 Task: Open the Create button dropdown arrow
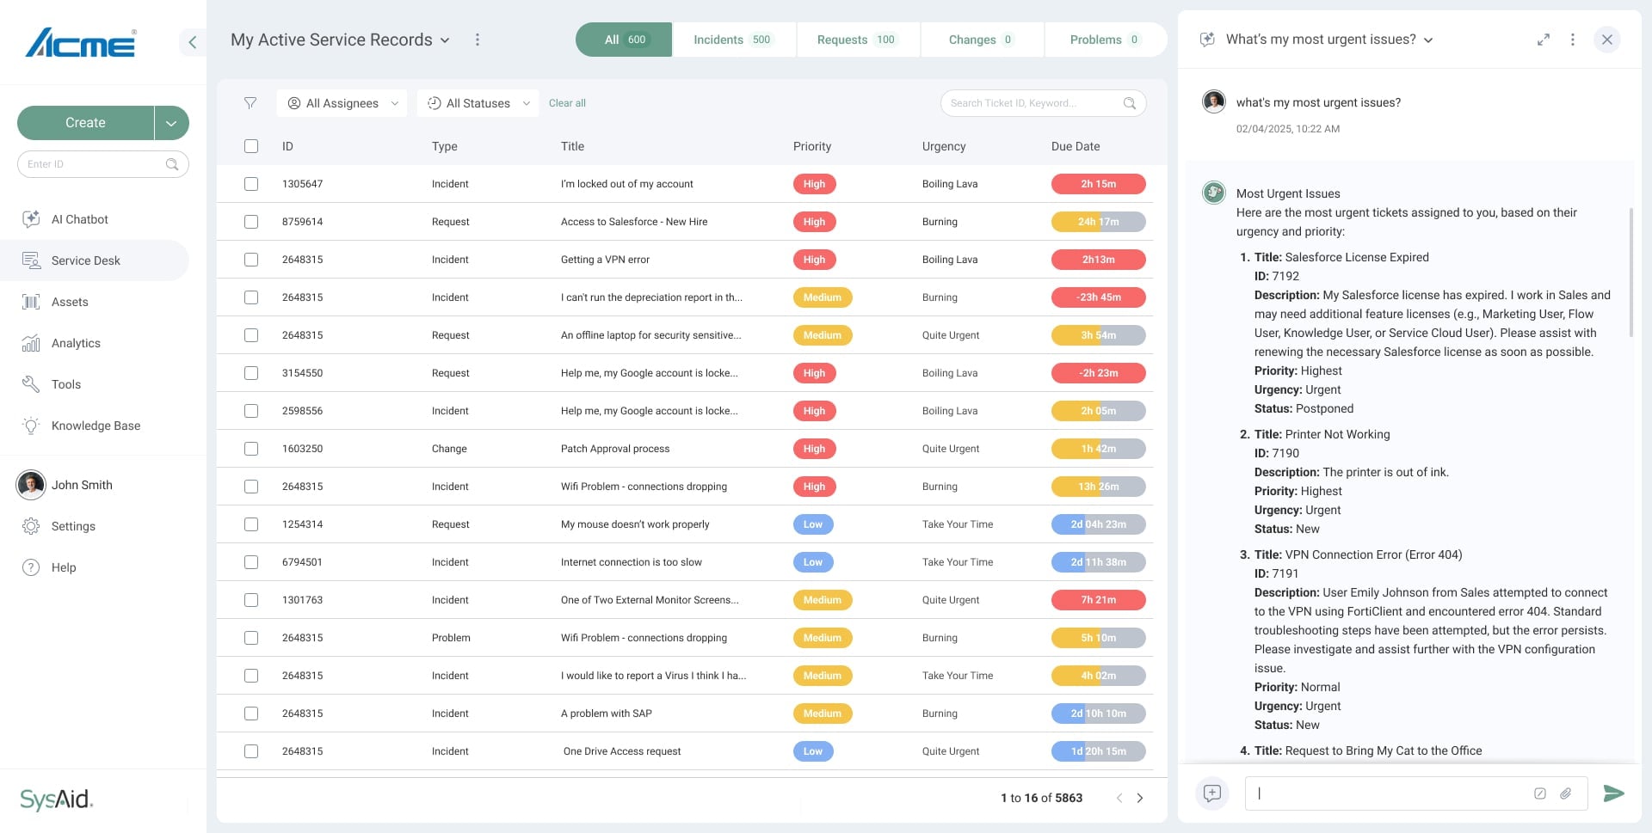[x=171, y=123]
